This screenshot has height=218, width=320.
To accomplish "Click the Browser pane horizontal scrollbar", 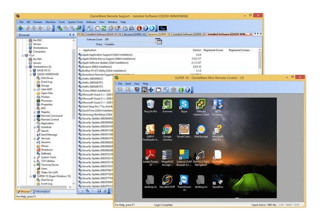I will point(43,187).
